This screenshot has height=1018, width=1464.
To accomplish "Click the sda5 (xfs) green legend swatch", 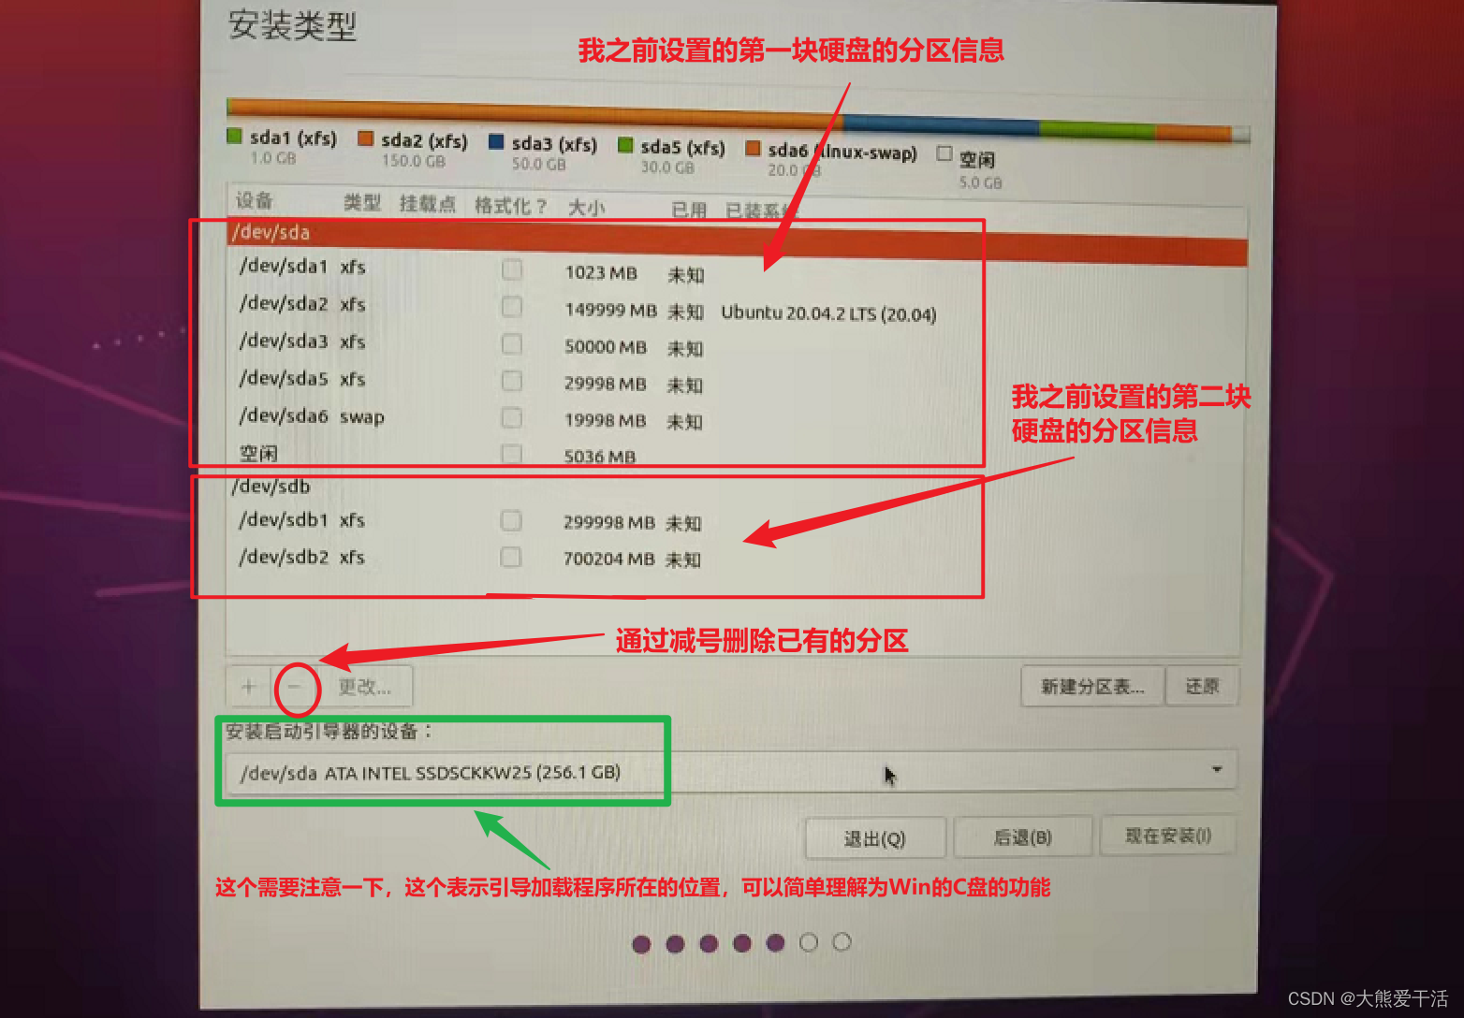I will pyautogui.click(x=625, y=145).
